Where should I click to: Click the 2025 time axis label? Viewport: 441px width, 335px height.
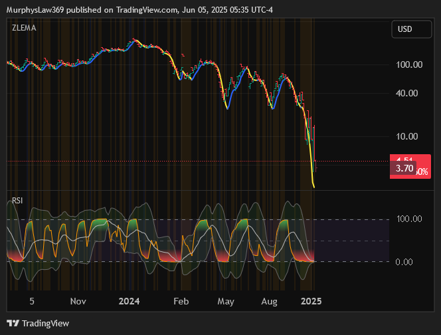311,301
